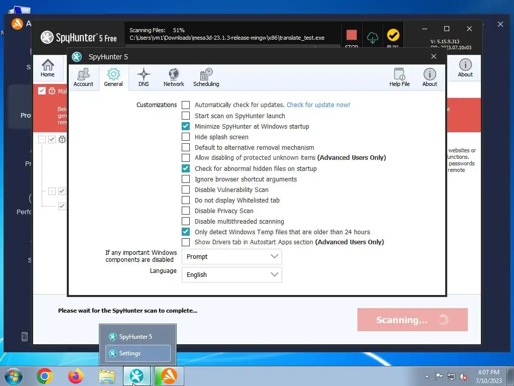Click the scan progress bar under file path
Viewport: 514px width, 386px height.
click(232, 46)
